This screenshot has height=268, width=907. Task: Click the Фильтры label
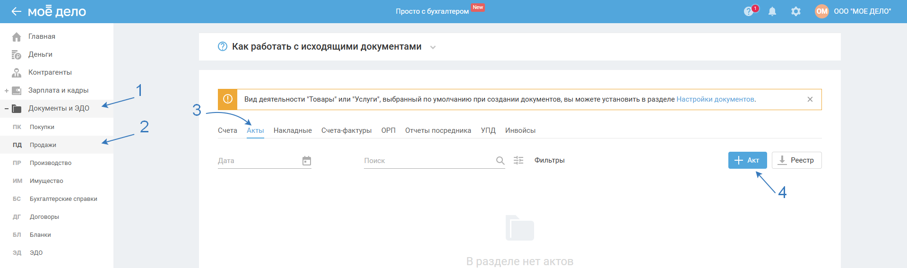coord(550,160)
